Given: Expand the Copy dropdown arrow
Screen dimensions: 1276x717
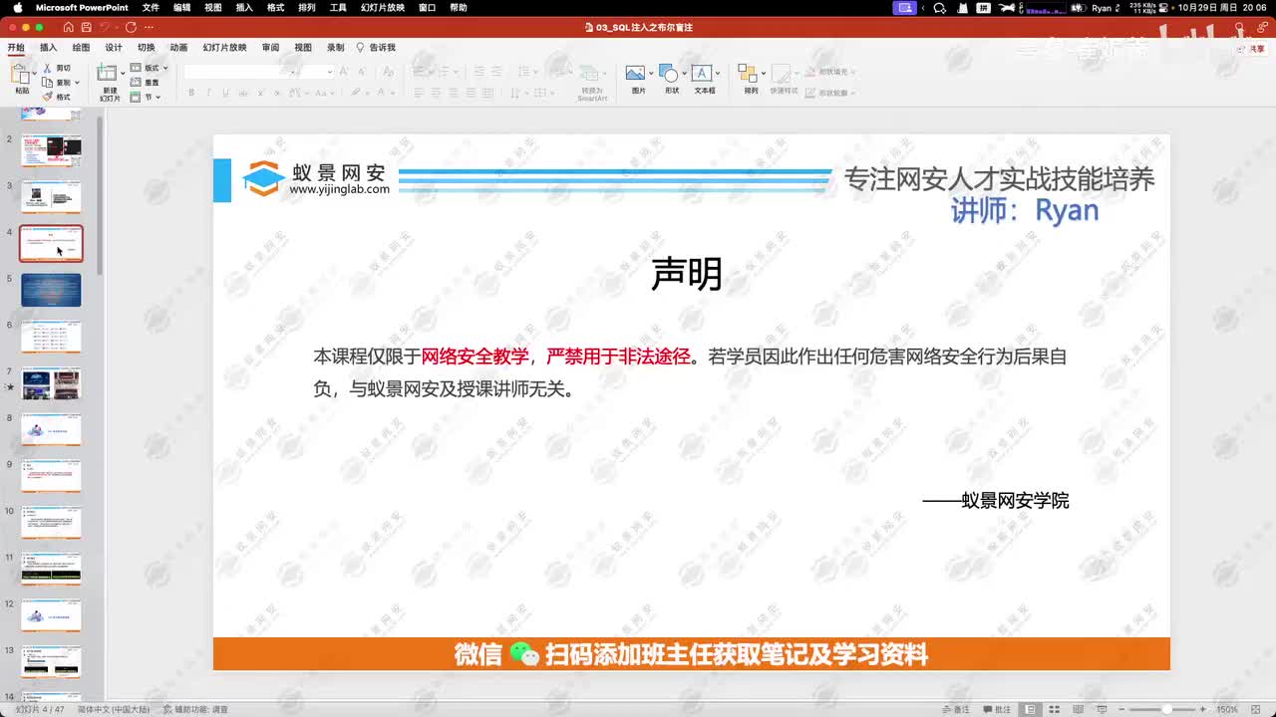Looking at the screenshot, I should click(x=77, y=83).
